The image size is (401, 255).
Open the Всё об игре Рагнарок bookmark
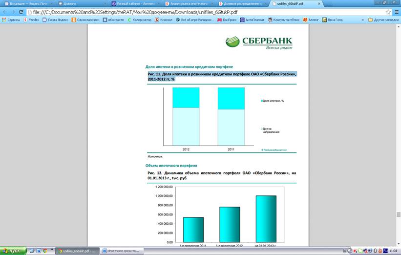coord(194,20)
